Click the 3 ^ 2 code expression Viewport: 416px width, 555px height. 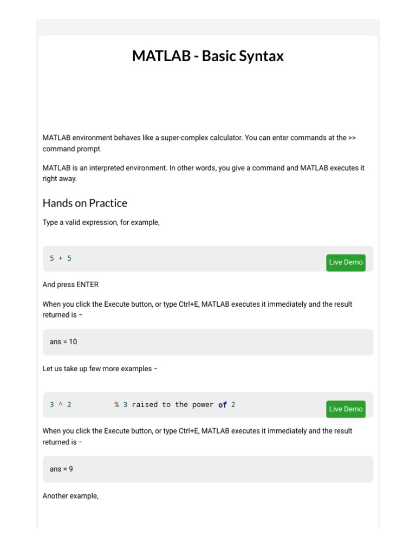tap(61, 405)
